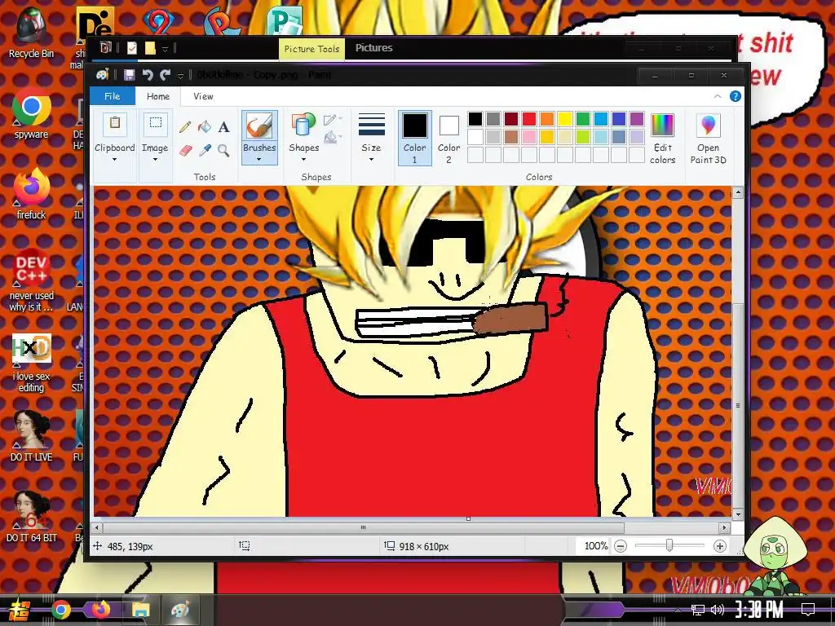
Task: Expand the Clipboard dropdown arrow
Action: tap(114, 159)
